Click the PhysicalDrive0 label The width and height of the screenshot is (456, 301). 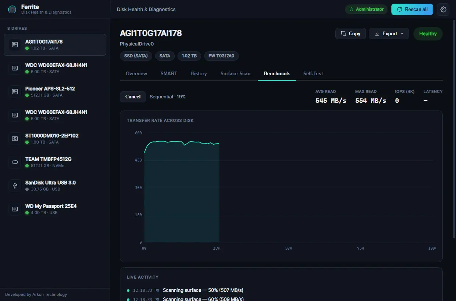pyautogui.click(x=137, y=44)
